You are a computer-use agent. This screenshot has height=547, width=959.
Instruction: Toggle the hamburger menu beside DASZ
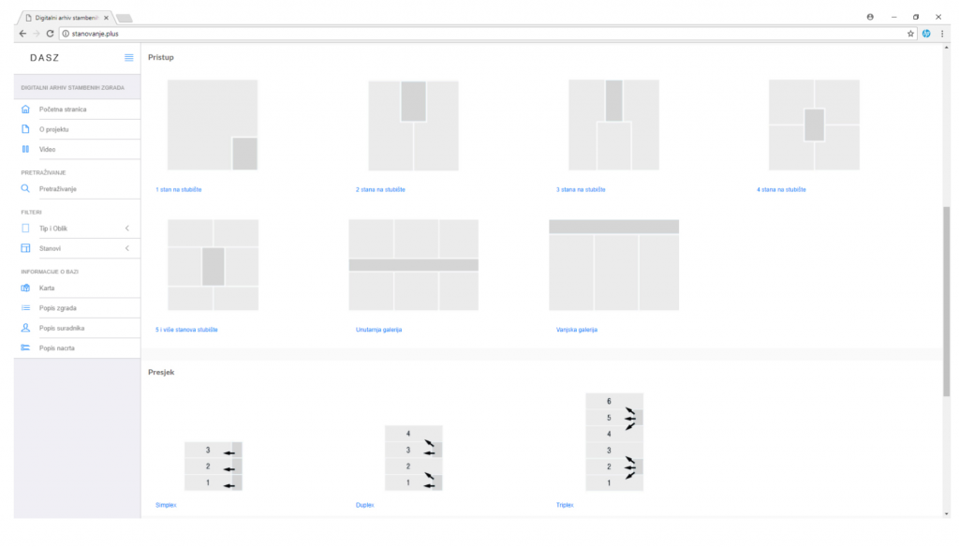coord(128,57)
